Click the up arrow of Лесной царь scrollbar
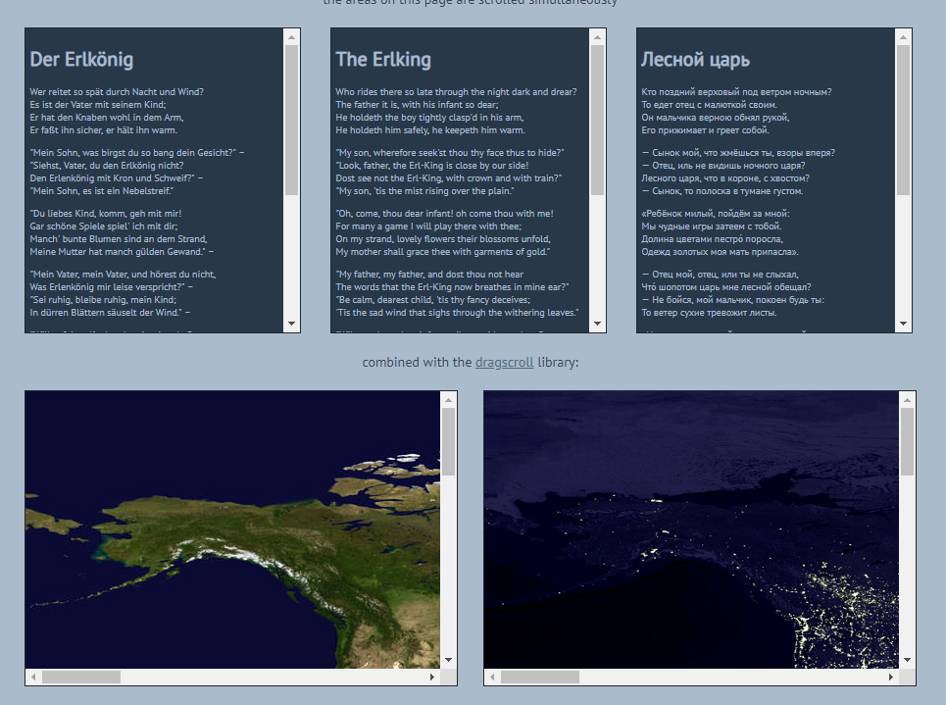The height and width of the screenshot is (705, 946). coord(903,37)
